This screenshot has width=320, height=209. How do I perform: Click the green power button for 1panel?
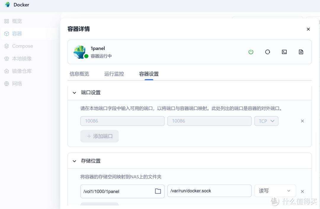click(251, 52)
